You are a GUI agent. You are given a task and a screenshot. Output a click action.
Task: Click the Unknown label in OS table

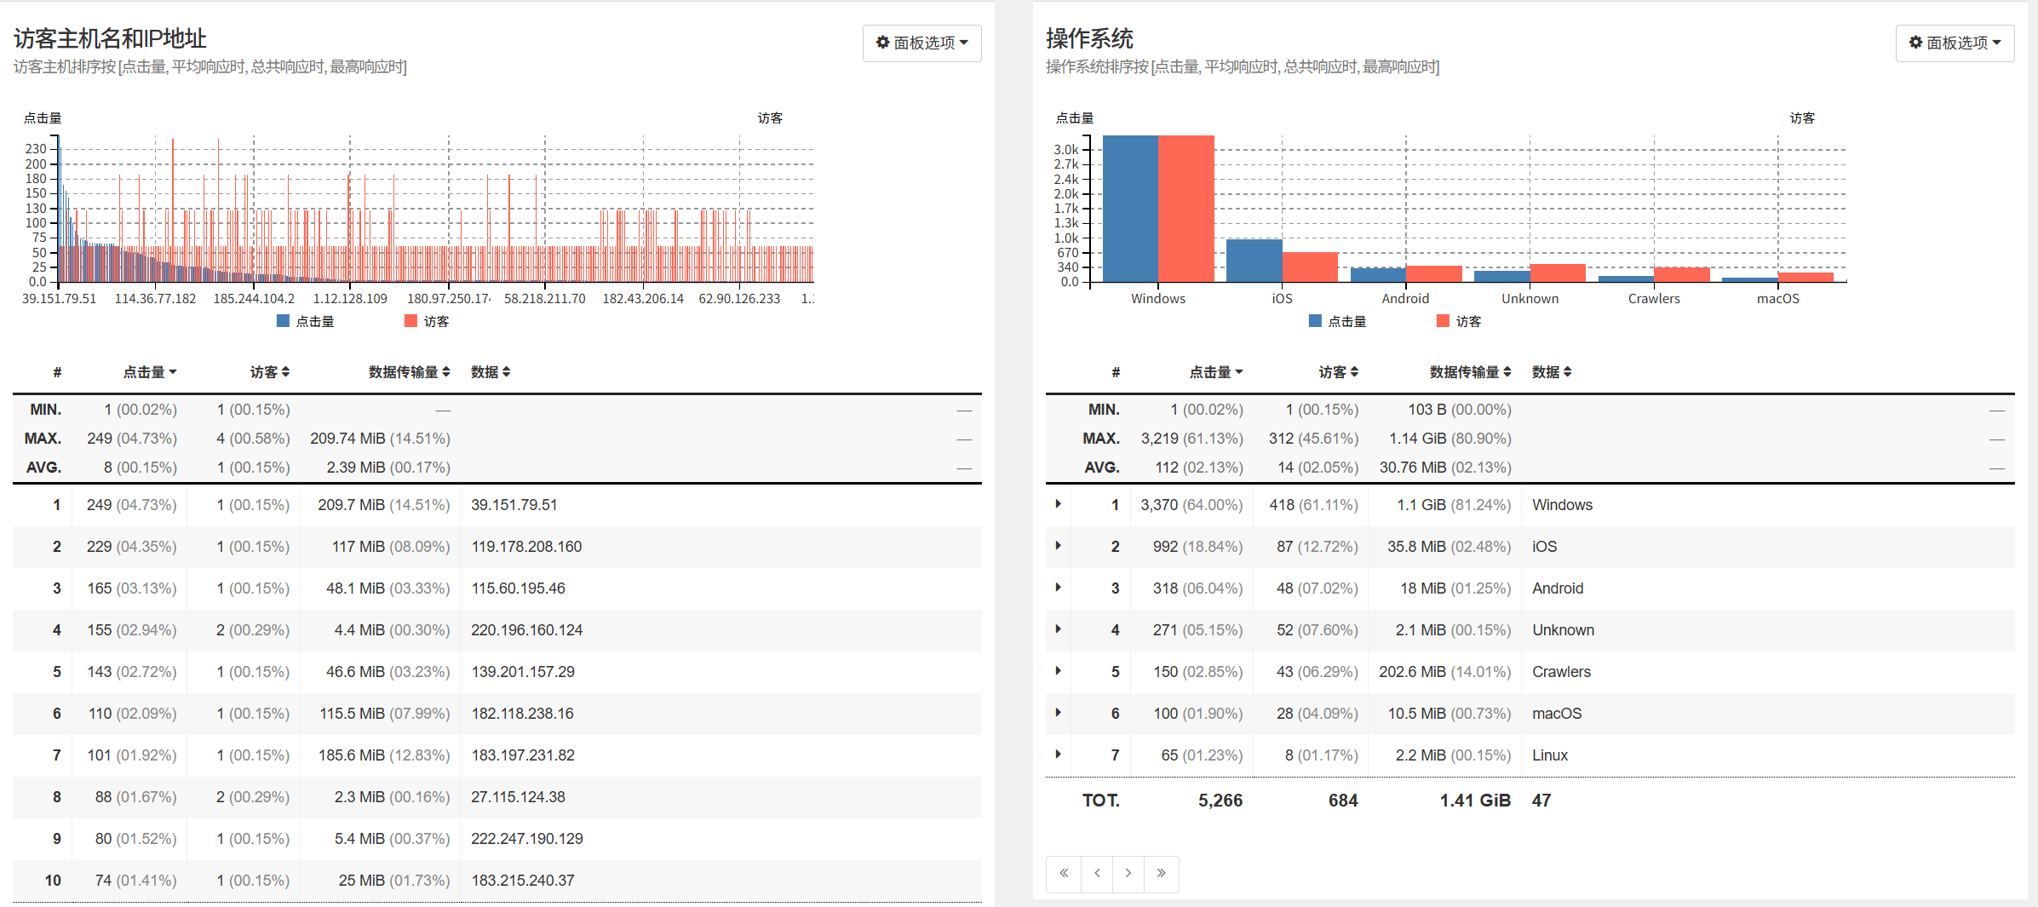click(1563, 630)
